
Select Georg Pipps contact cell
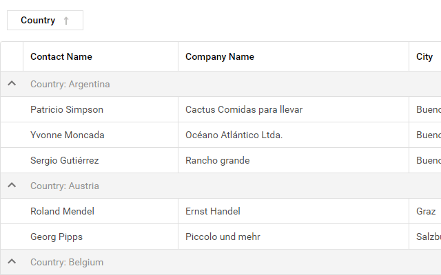point(57,236)
